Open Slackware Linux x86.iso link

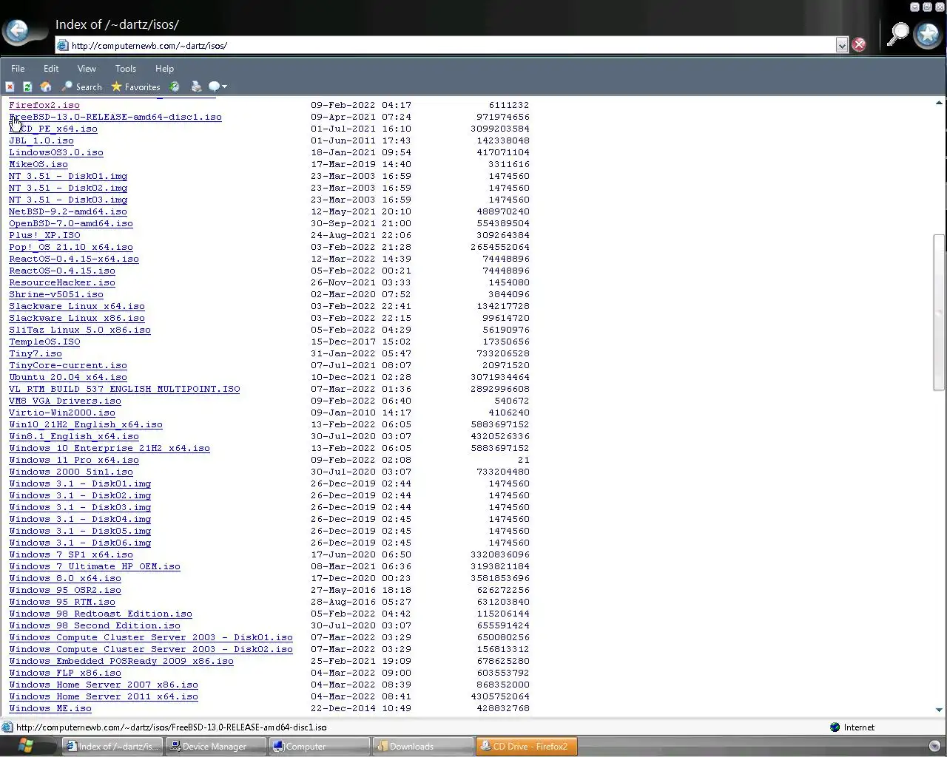click(x=77, y=318)
